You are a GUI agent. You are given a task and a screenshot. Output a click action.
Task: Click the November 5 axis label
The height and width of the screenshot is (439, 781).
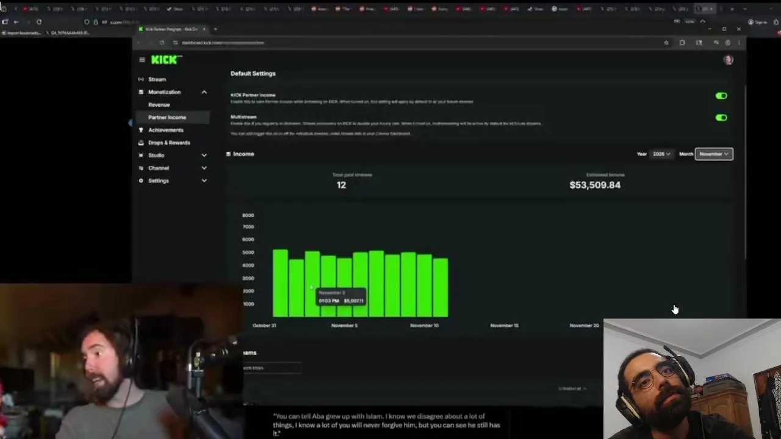point(344,326)
